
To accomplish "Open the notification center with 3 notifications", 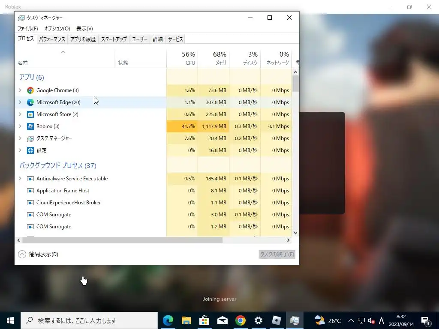I will pos(426,320).
